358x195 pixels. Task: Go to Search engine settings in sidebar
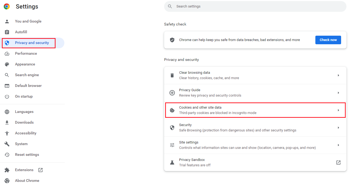coord(27,75)
